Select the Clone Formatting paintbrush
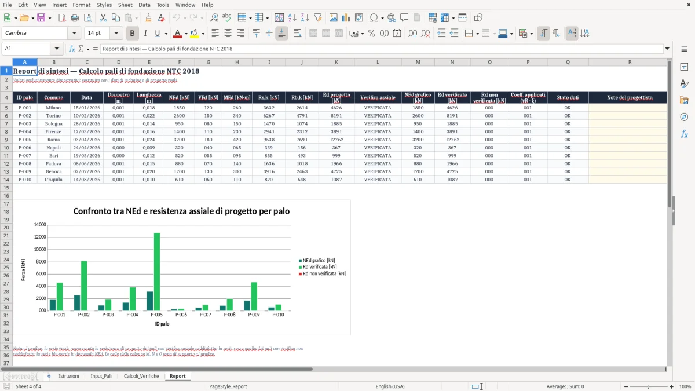 coord(149,18)
